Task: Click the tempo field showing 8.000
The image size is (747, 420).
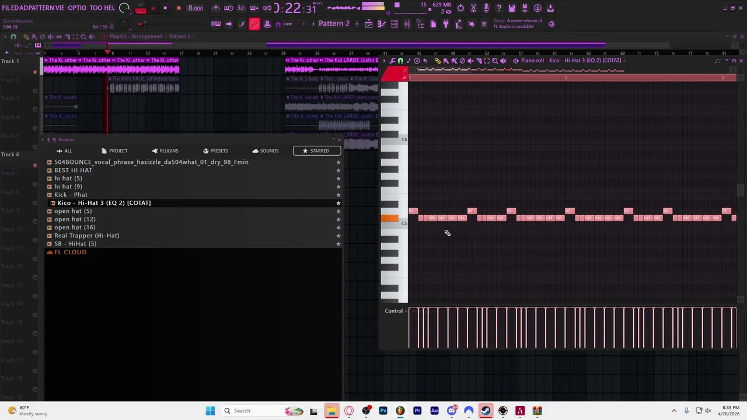Action: 196,8
